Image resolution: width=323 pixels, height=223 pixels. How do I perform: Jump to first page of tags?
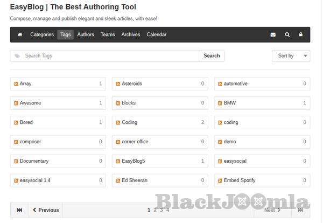tap(19, 210)
